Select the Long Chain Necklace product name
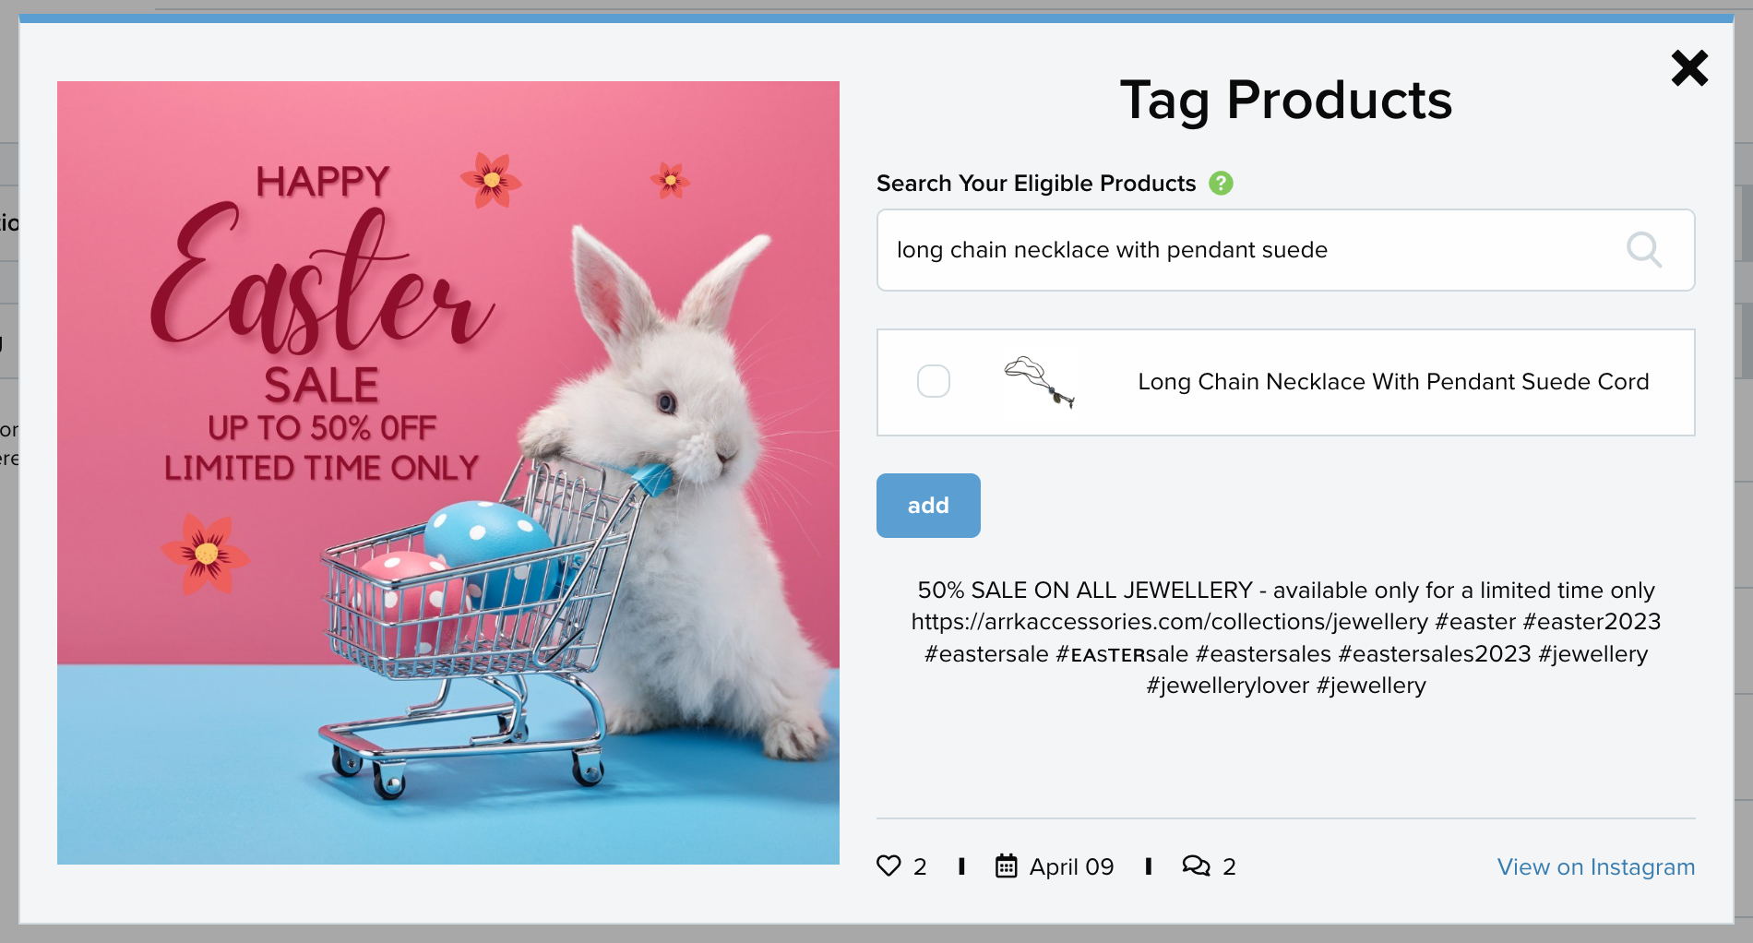This screenshot has width=1753, height=943. click(1393, 382)
